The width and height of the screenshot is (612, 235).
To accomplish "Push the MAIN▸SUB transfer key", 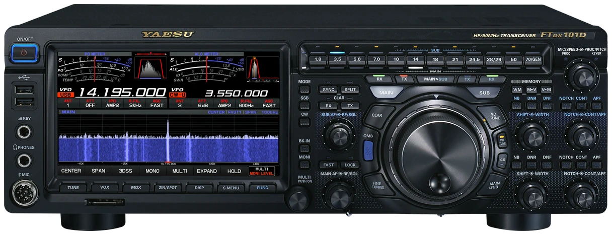I will pyautogui.click(x=436, y=80).
